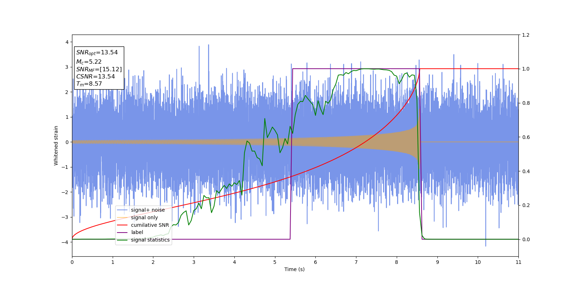Click left y-axis tick label 4
576x288 pixels.
(x=67, y=42)
